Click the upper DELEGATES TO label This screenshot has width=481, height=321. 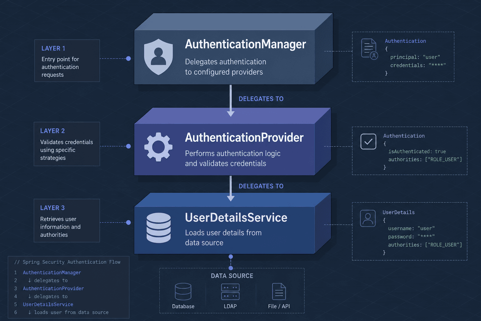point(261,99)
